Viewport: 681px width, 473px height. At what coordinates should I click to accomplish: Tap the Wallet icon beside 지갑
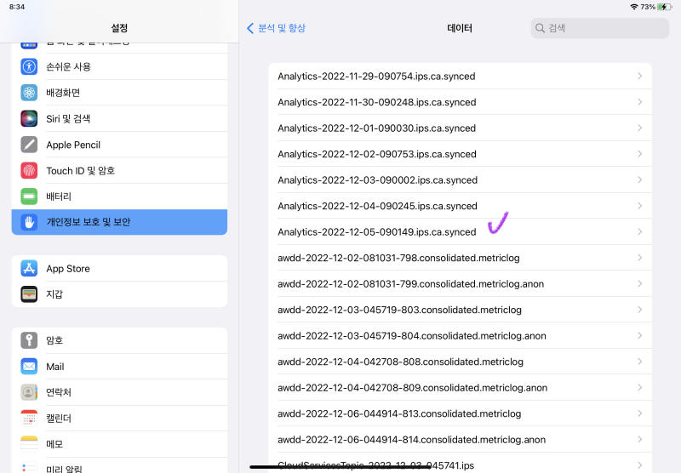29,294
